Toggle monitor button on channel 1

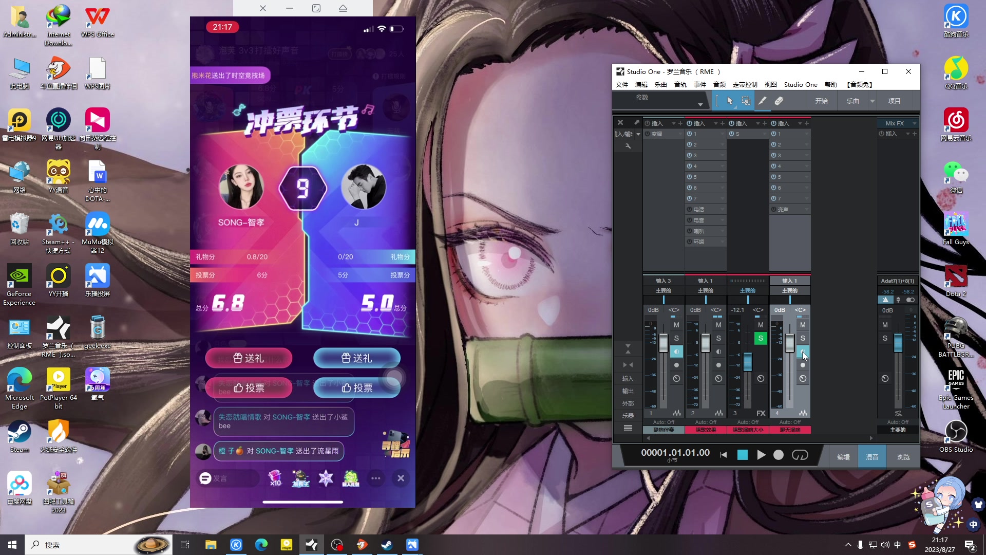click(x=676, y=352)
